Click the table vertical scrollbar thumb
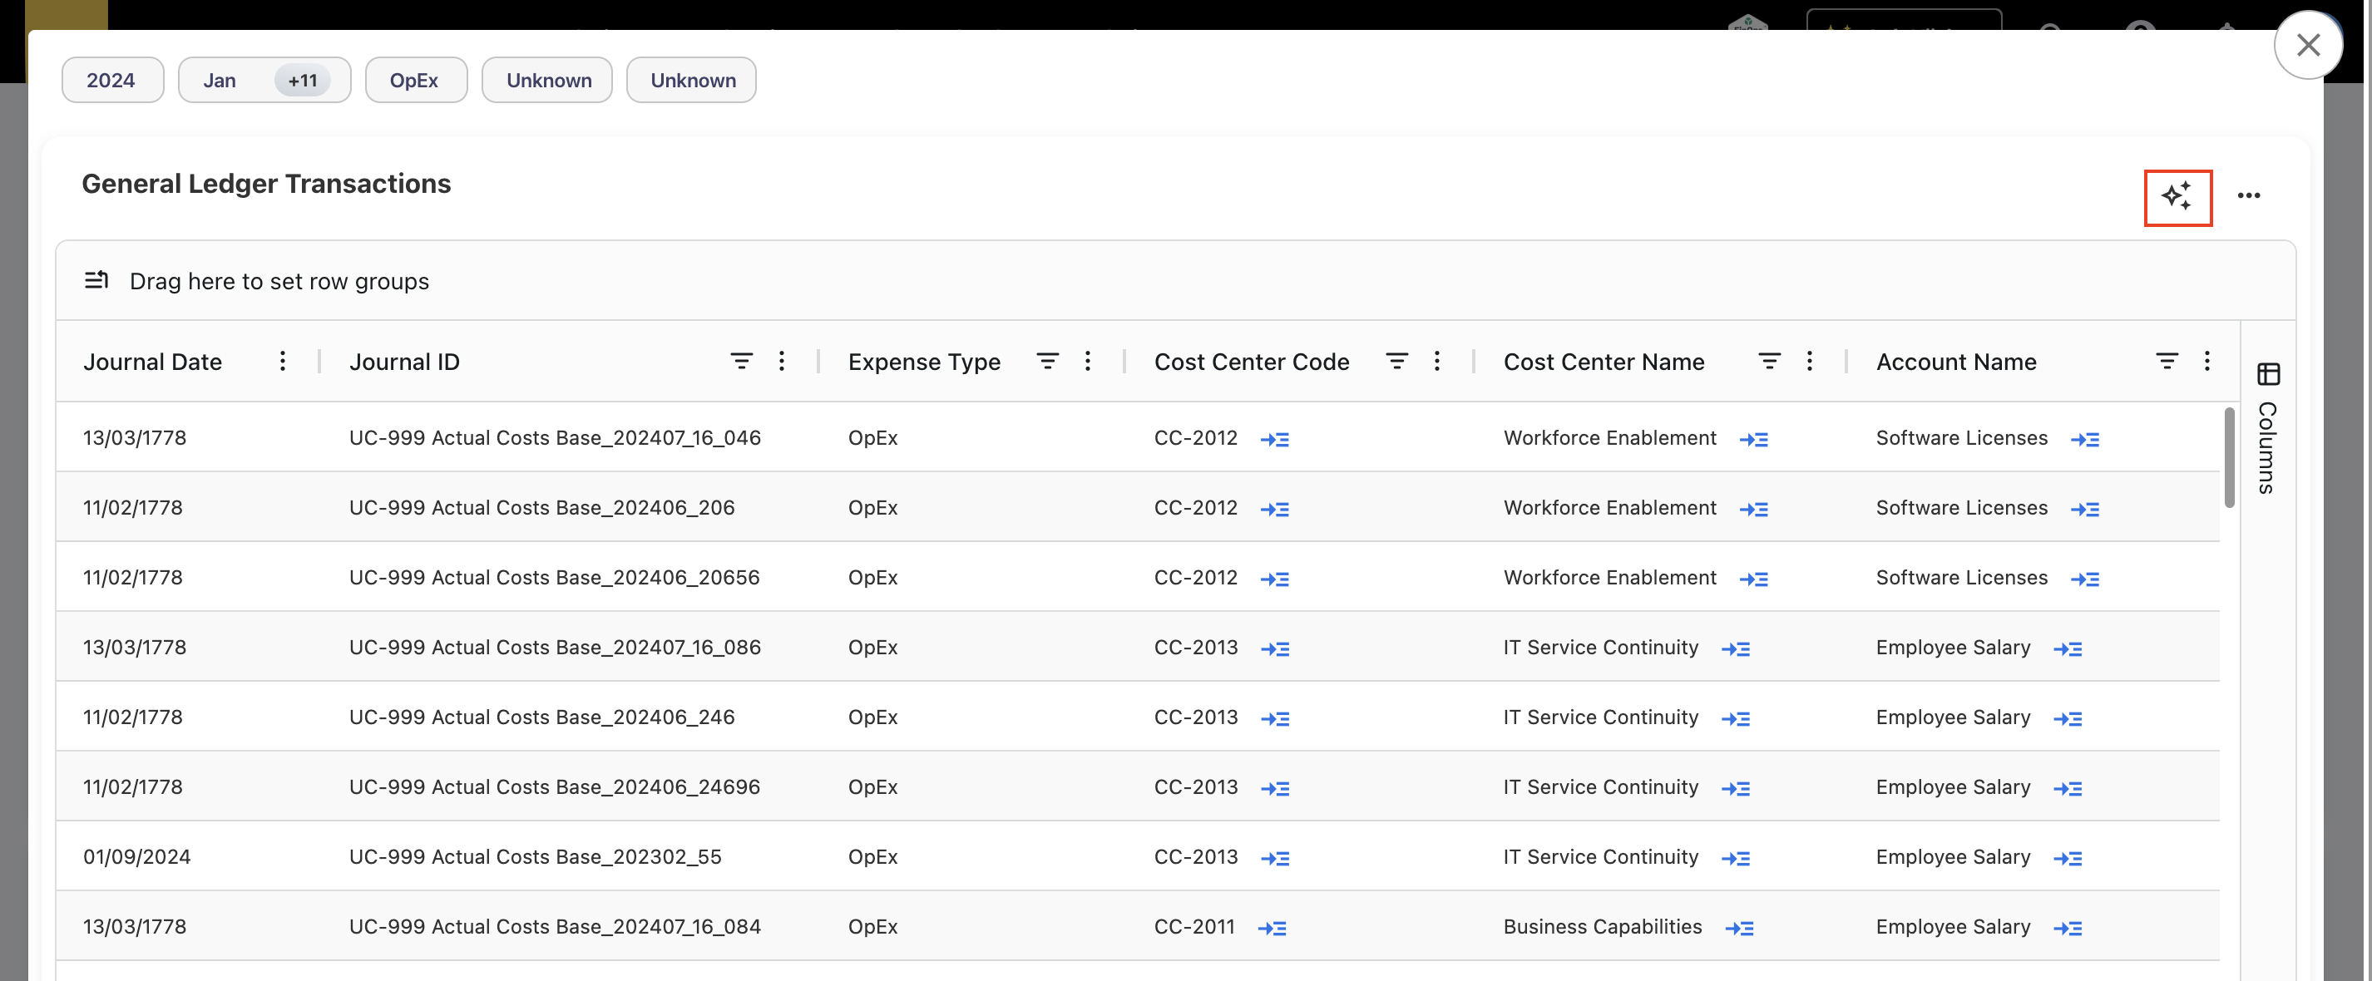Screen dimensions: 2372x981 (2229, 457)
